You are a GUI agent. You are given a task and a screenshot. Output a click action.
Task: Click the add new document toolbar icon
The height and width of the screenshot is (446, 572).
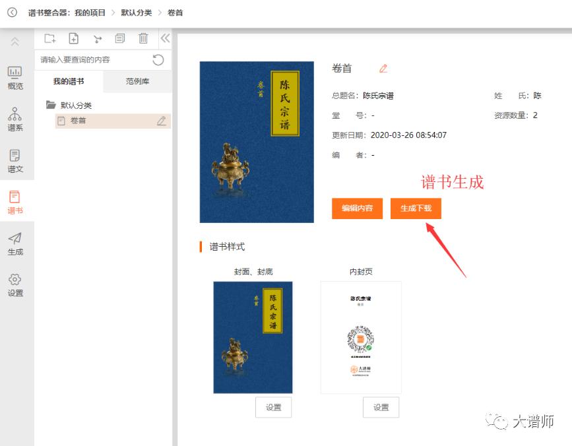coord(73,38)
